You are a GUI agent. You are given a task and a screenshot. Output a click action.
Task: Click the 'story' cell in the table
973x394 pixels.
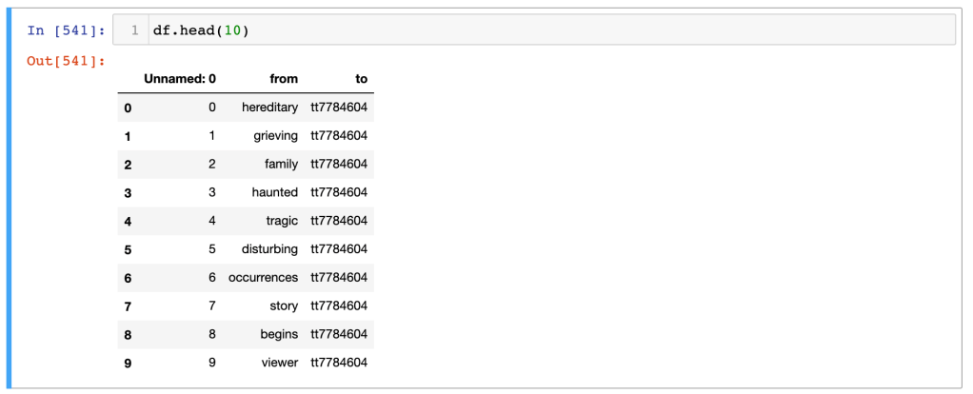283,306
